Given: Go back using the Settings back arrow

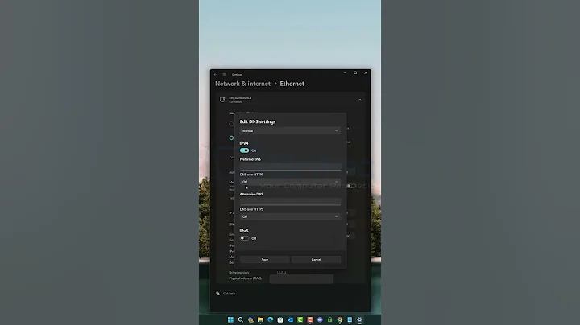Looking at the screenshot, I should point(216,75).
